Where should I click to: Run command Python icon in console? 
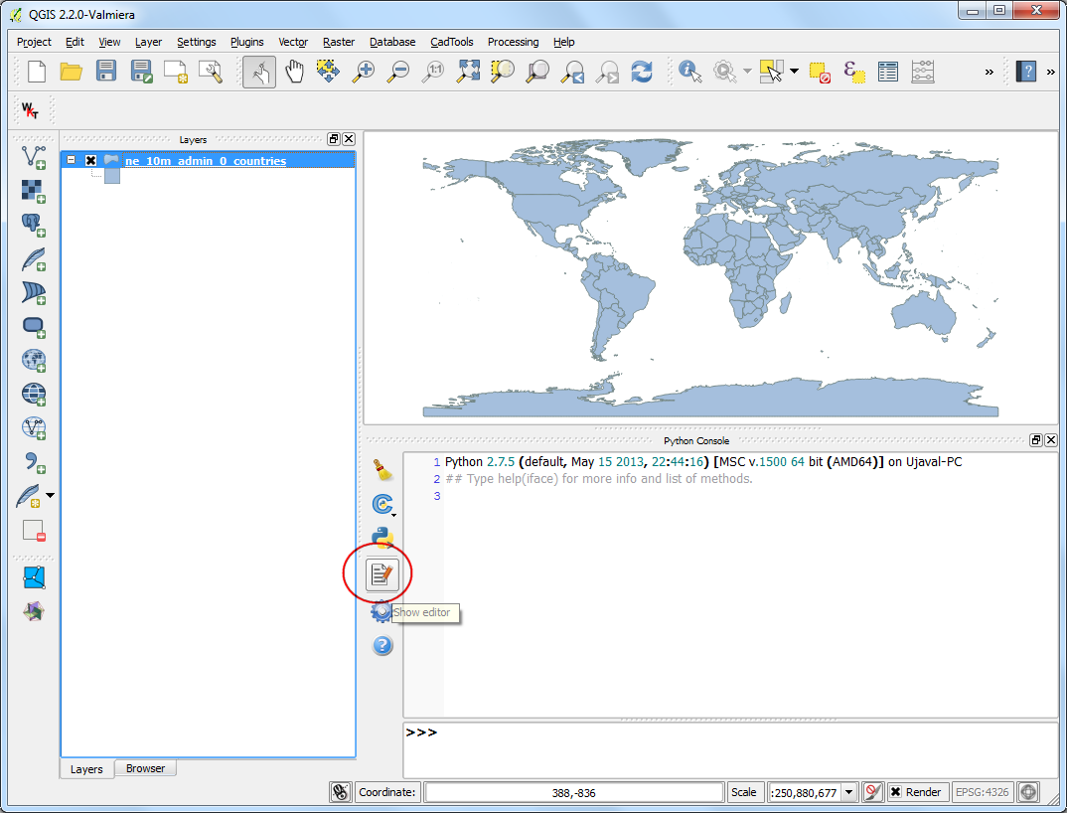point(382,538)
